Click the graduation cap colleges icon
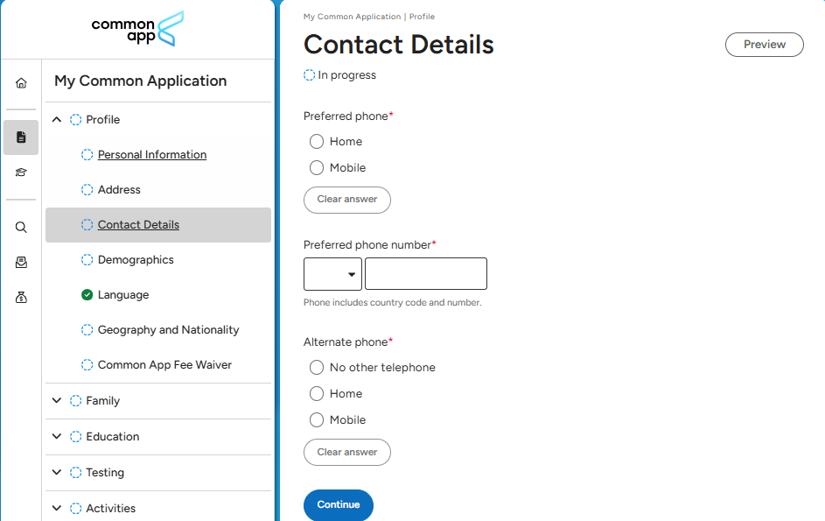 (x=21, y=172)
